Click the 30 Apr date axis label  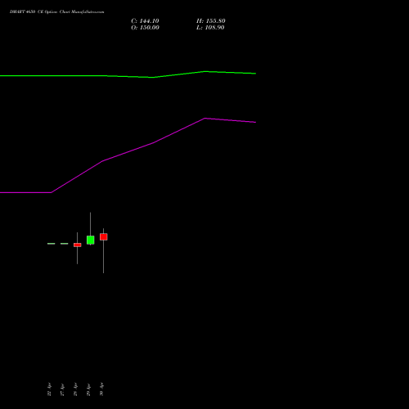101,389
